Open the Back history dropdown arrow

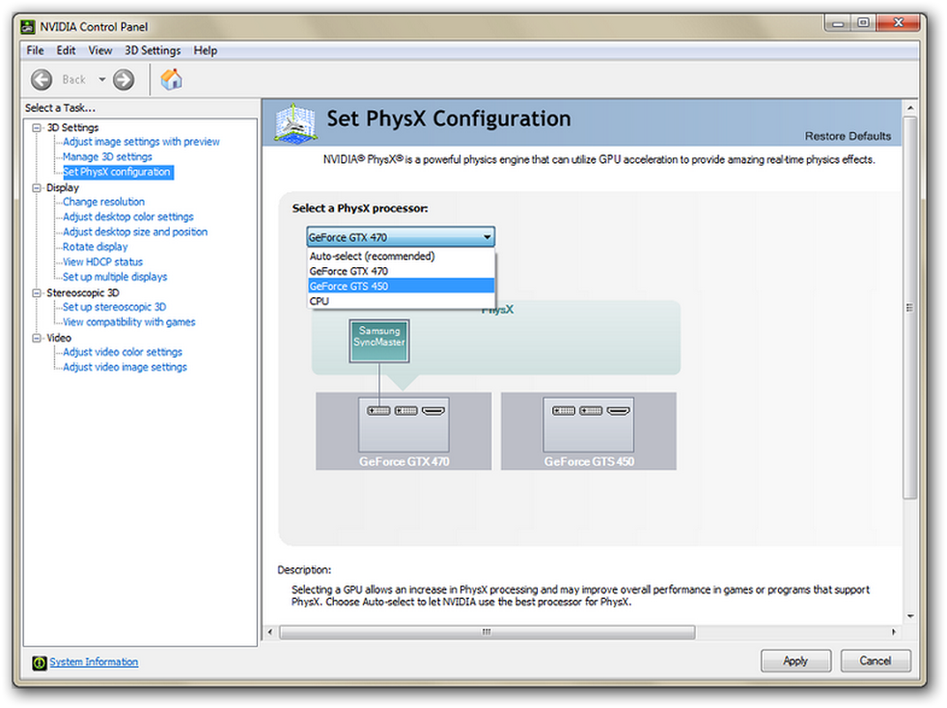coord(102,80)
